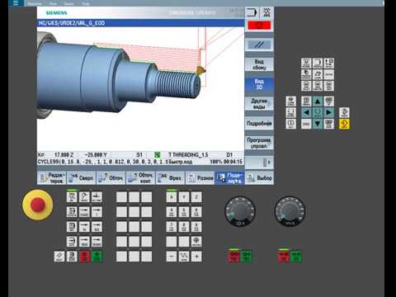396x297 pixels.
Task: Open the Фрез. milling softkey menu
Action: [170, 178]
